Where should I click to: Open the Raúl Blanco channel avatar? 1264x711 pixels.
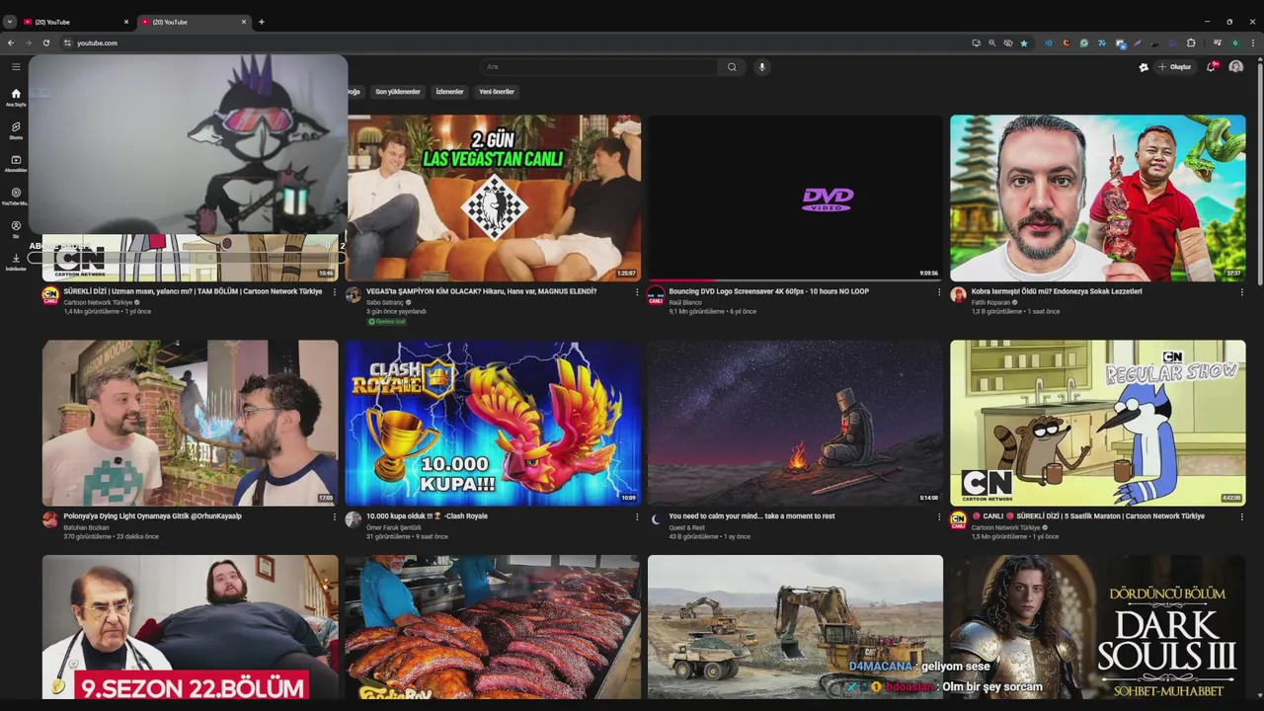point(656,295)
